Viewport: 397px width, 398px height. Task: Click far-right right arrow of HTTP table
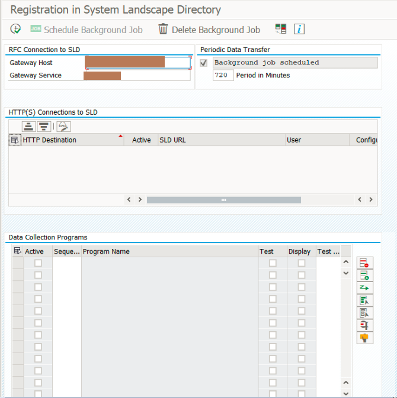coord(371,199)
